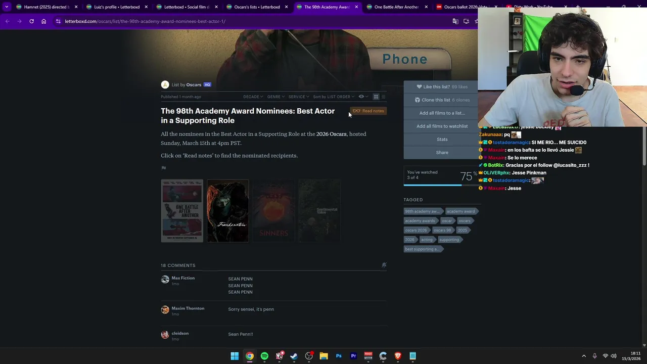This screenshot has width=647, height=364.
Task: Select the 'supporting' tag
Action: click(449, 240)
